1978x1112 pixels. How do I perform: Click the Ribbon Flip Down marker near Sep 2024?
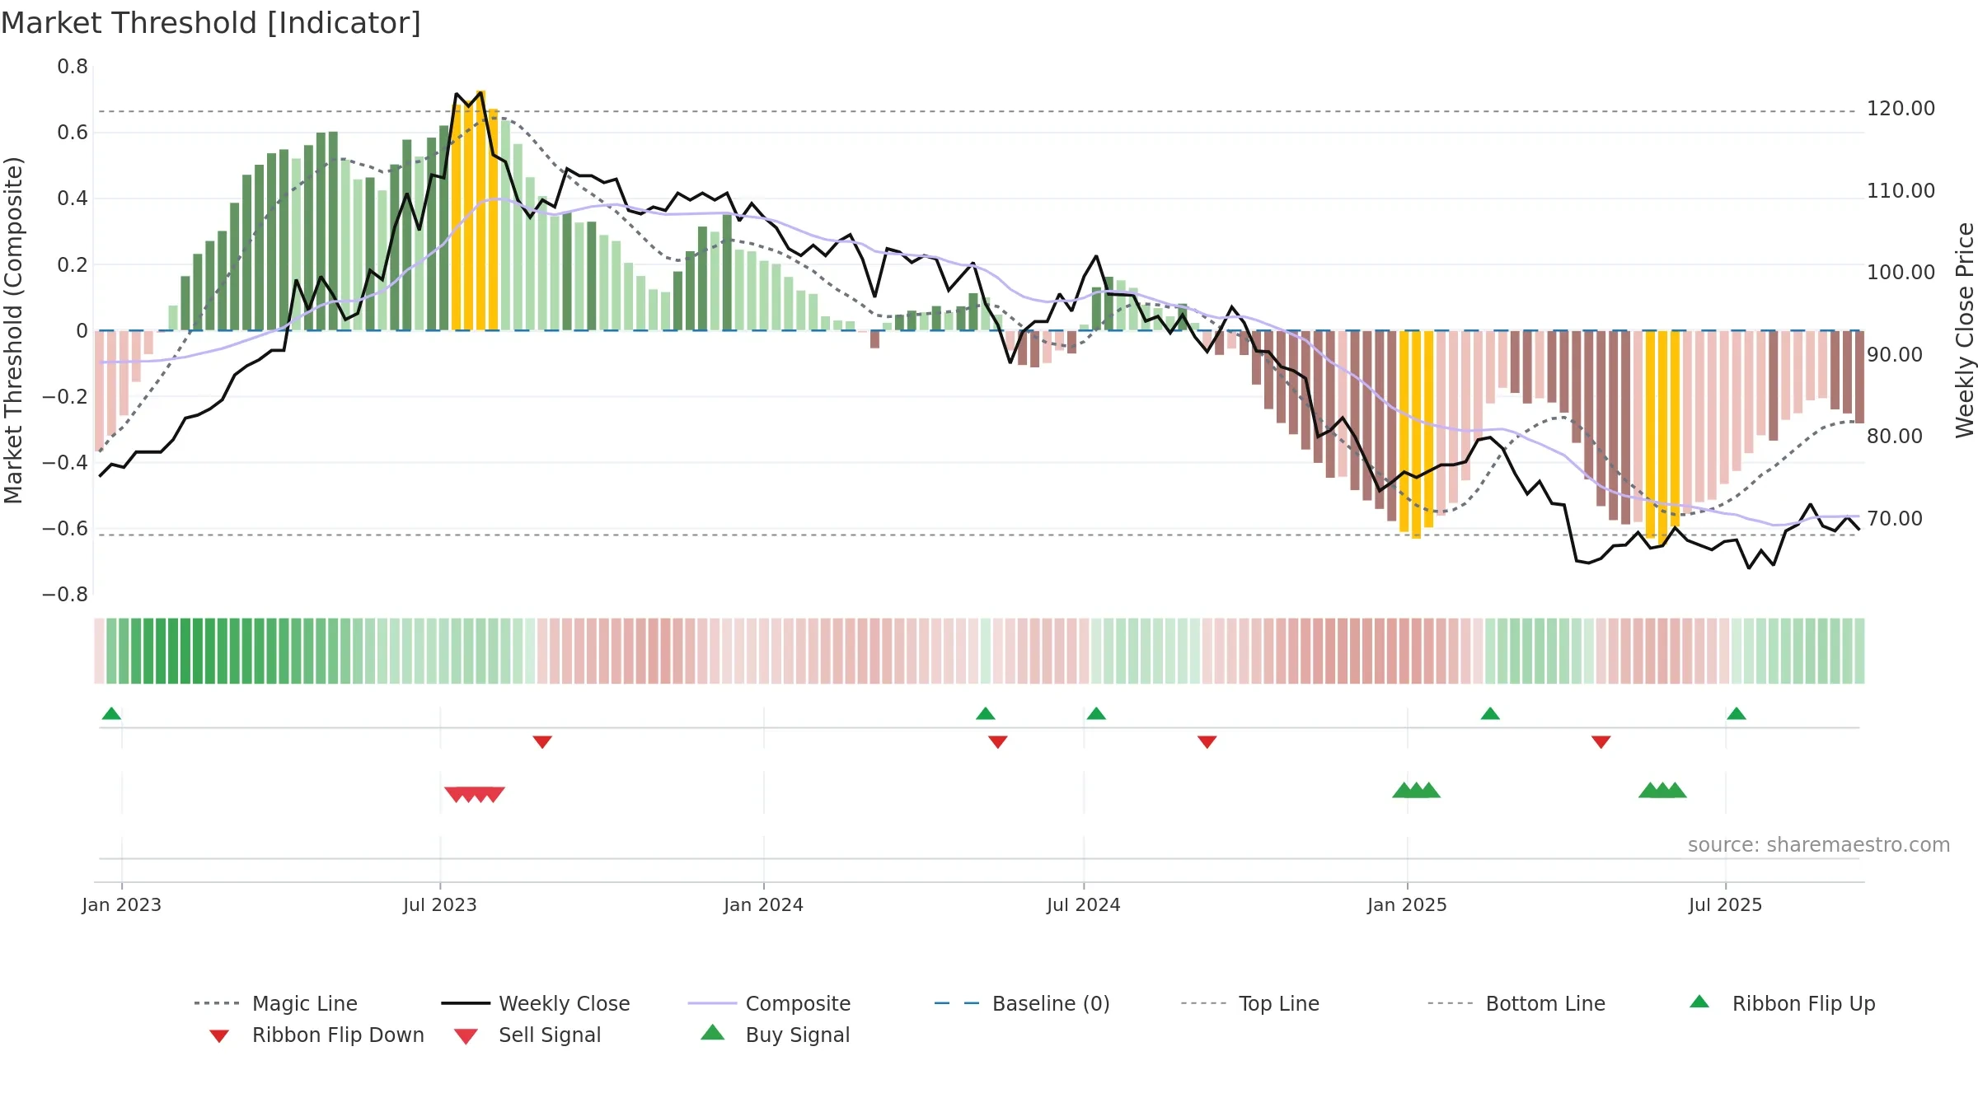[1207, 742]
